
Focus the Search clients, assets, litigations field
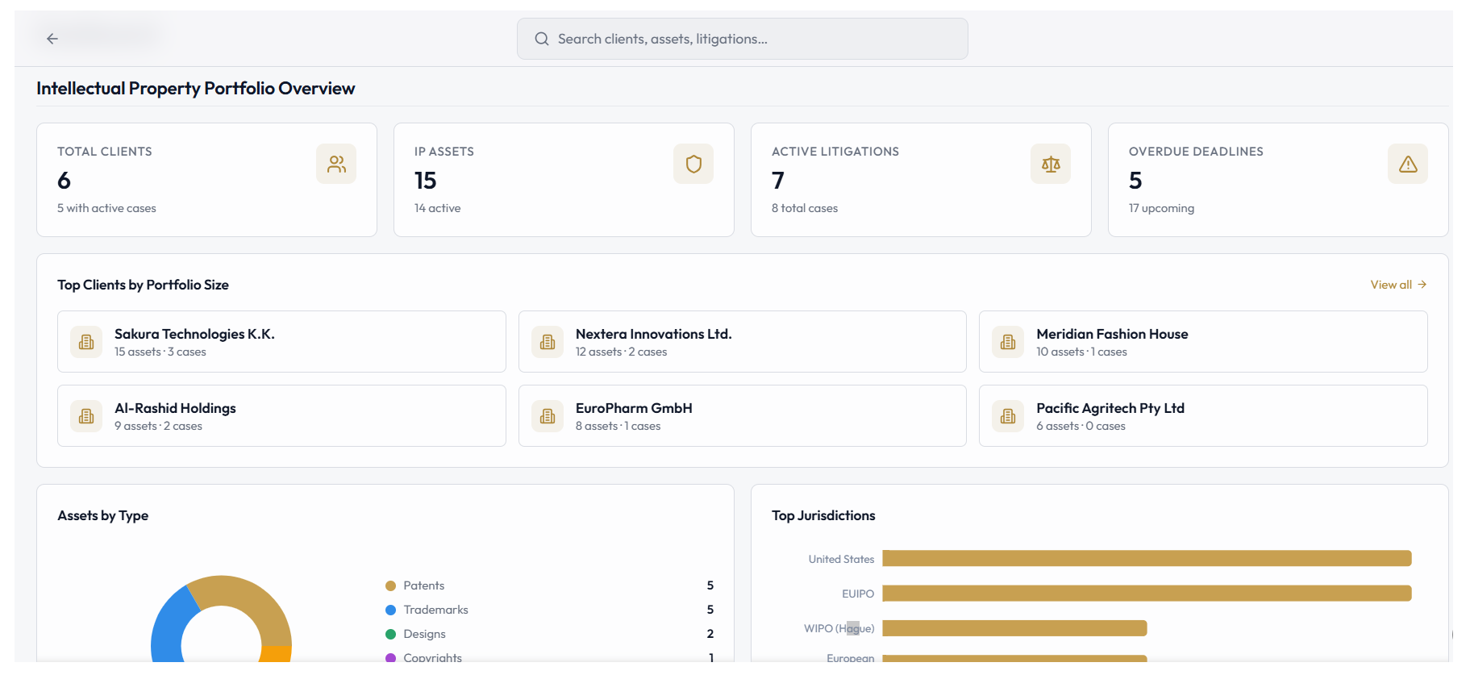(x=742, y=39)
